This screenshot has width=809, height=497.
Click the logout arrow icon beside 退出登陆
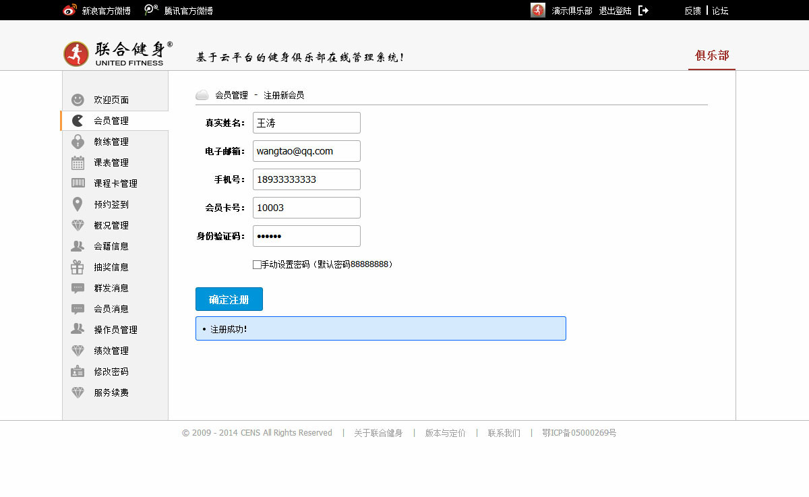tap(643, 11)
